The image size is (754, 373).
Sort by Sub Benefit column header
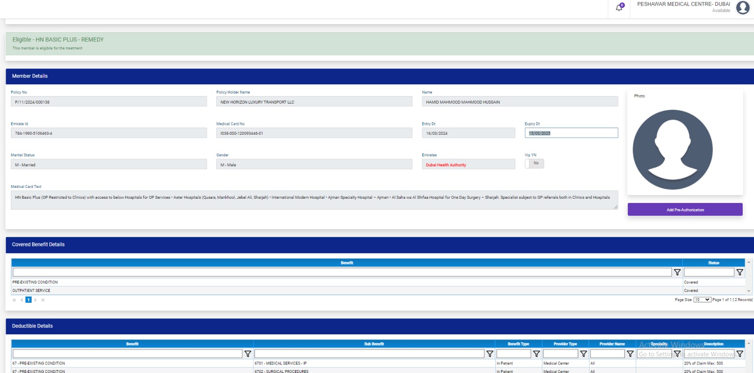click(374, 344)
